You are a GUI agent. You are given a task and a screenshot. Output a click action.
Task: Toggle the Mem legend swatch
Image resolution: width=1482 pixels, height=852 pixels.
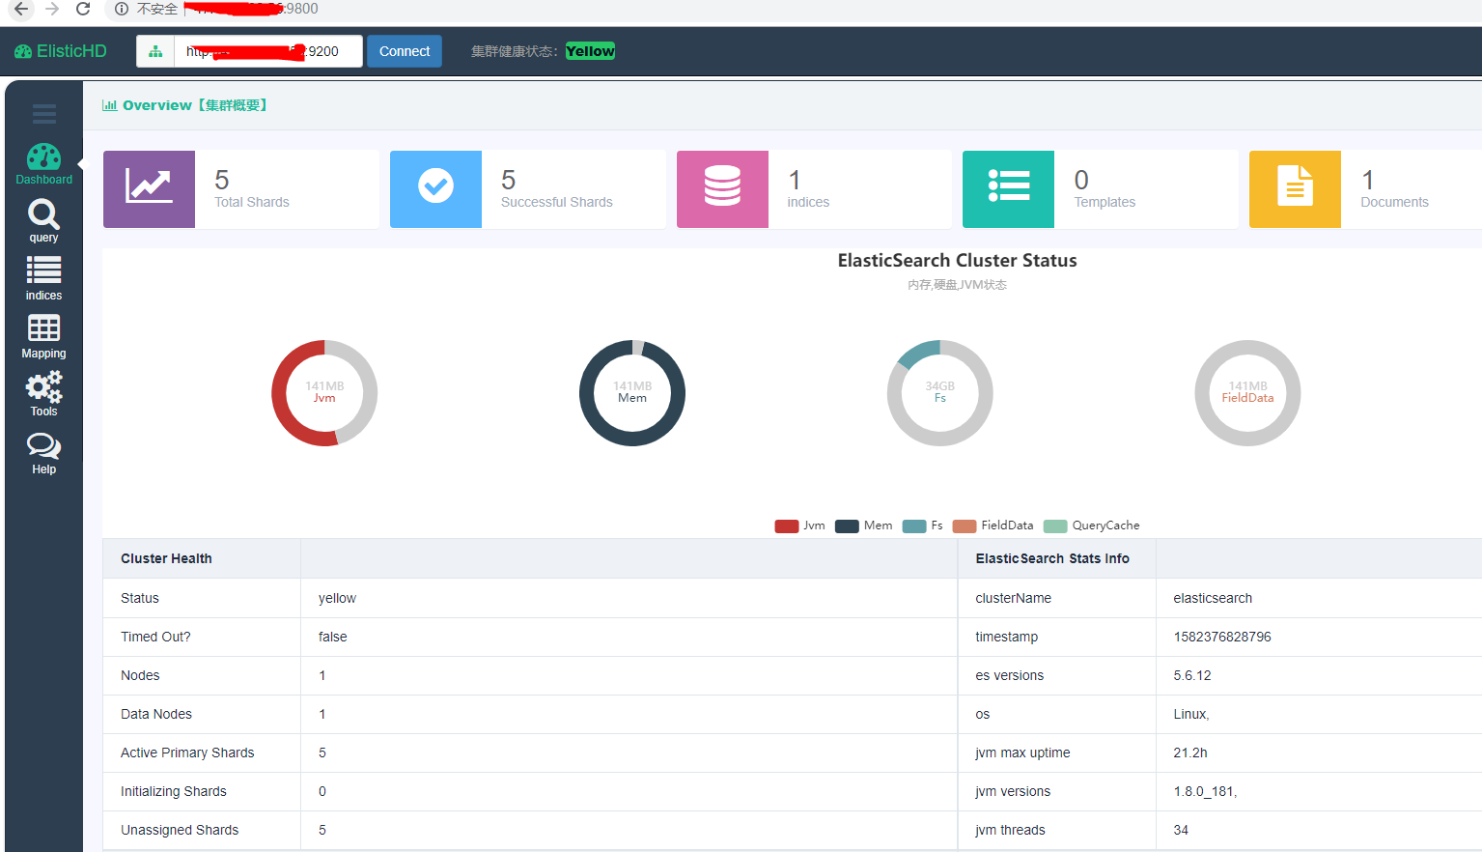pyautogui.click(x=847, y=526)
